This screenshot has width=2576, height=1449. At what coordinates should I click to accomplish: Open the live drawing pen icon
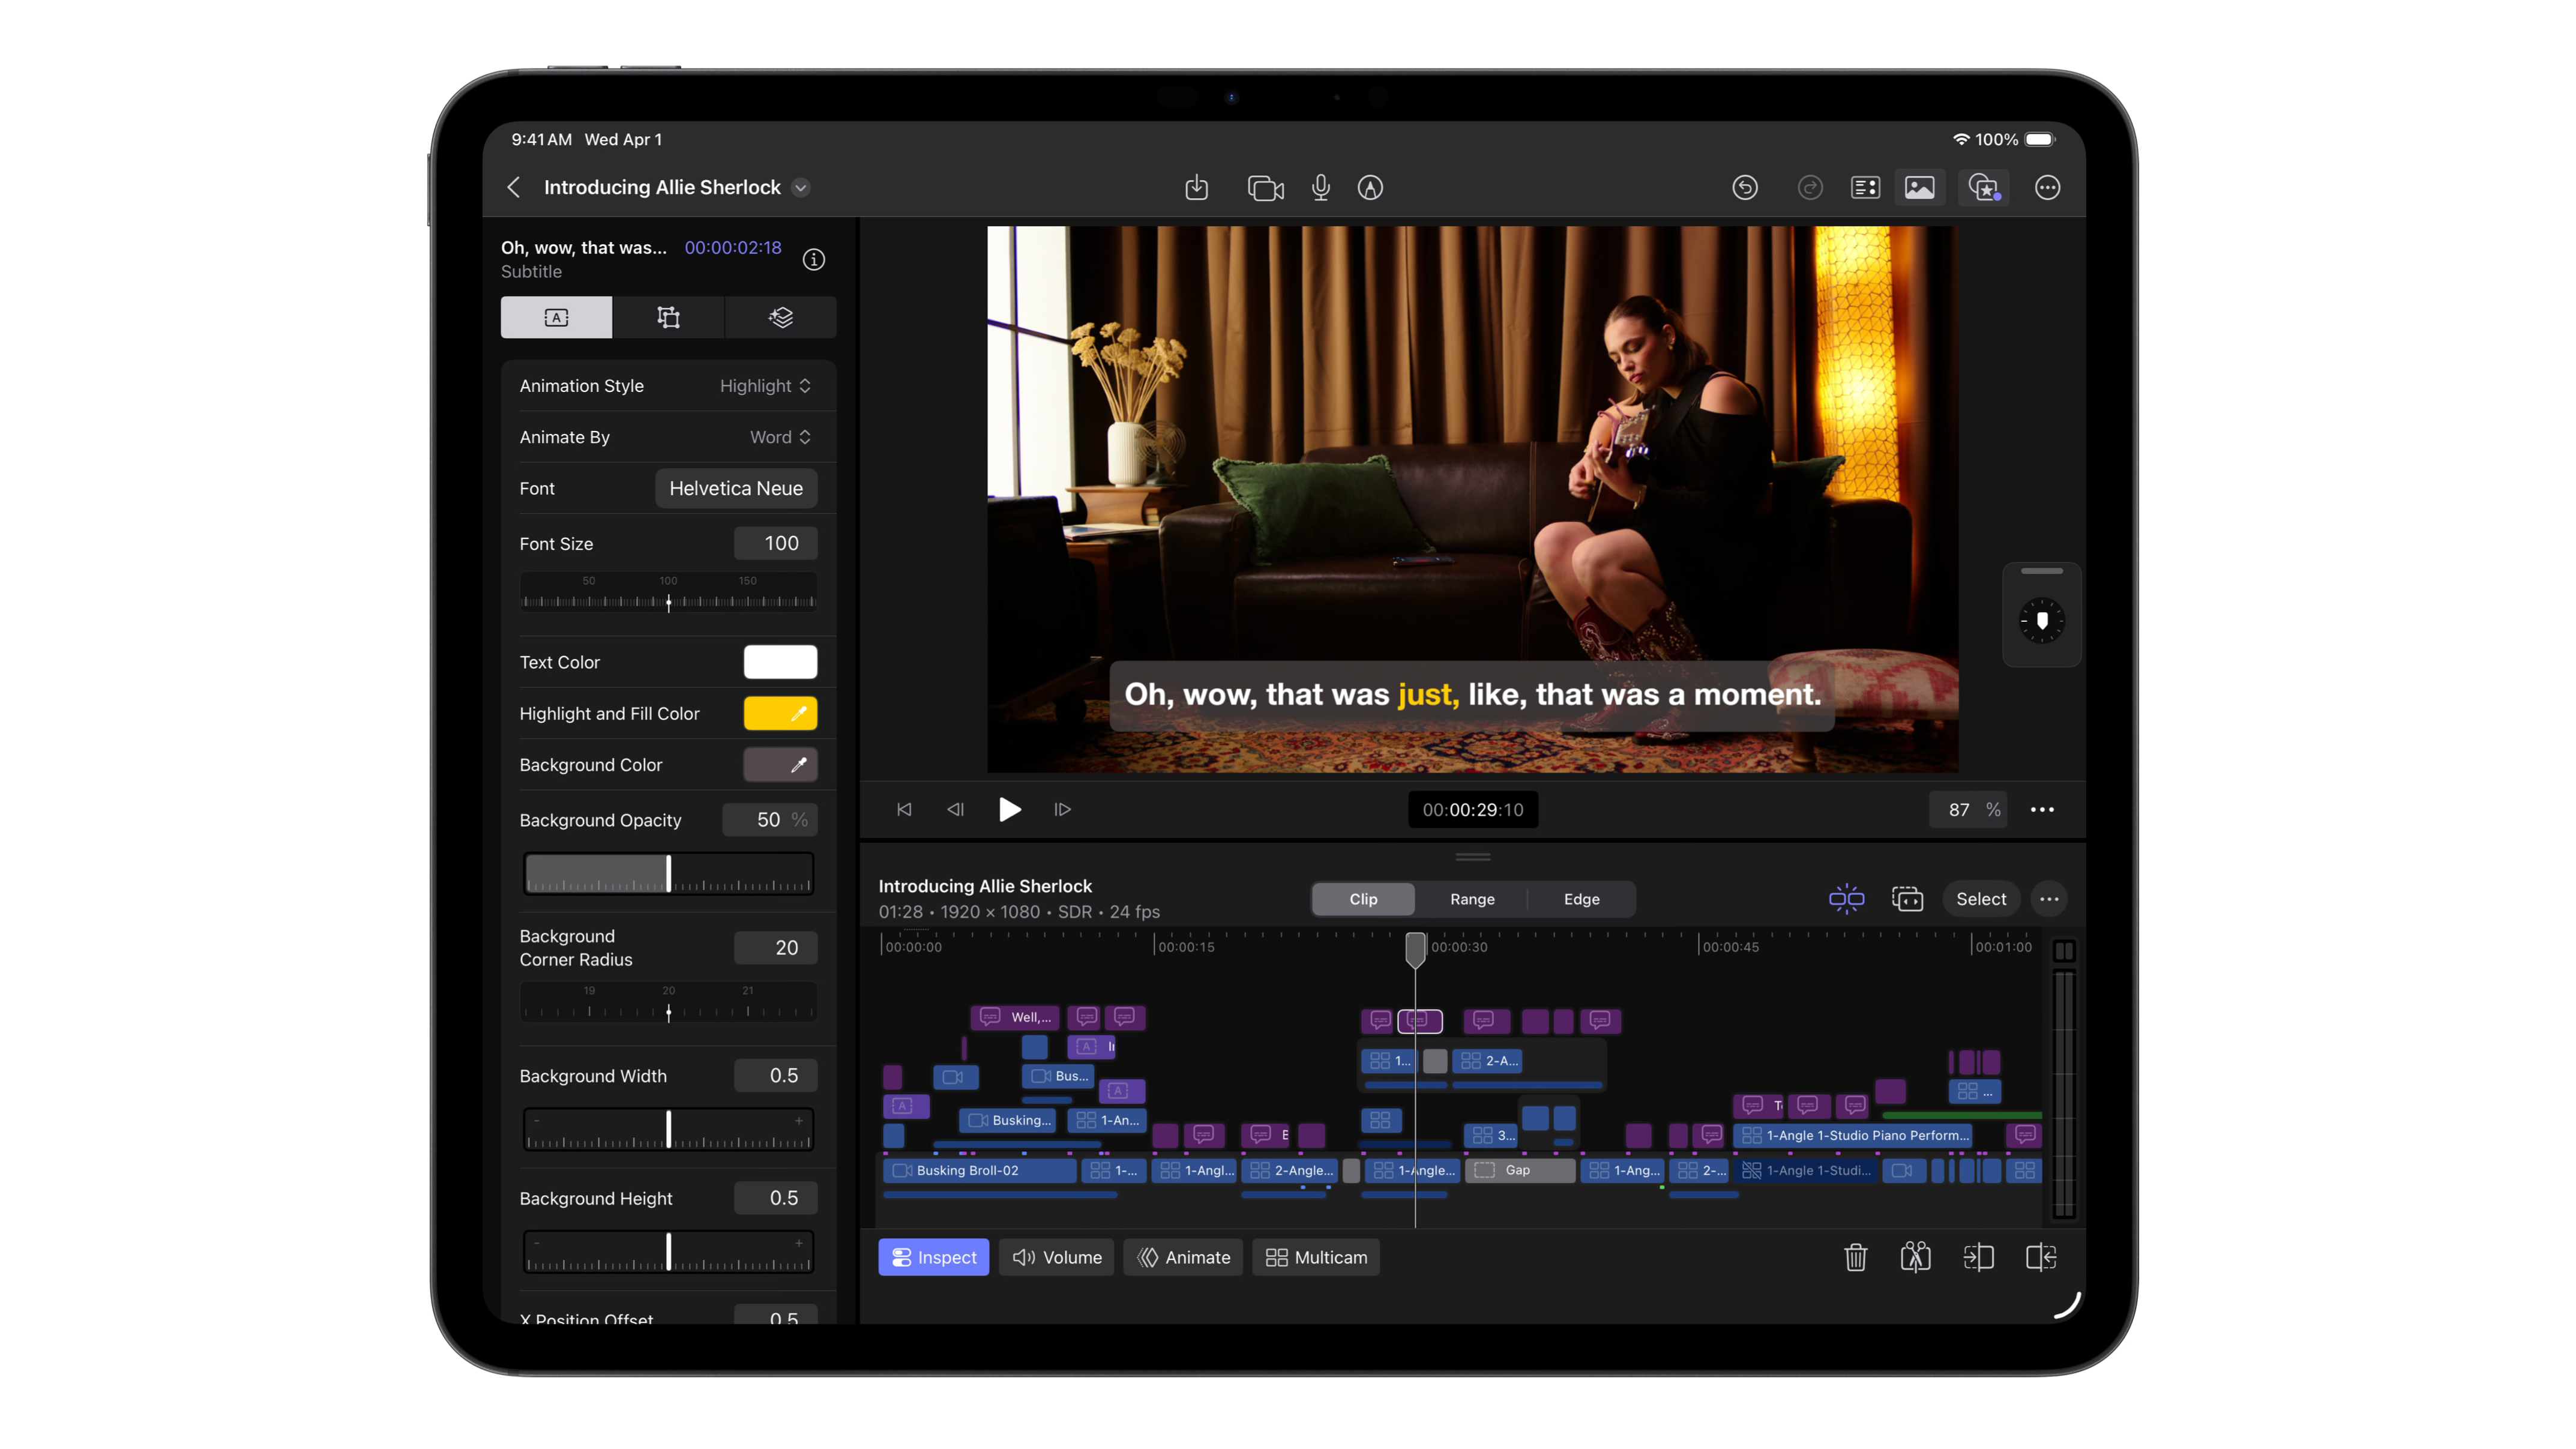pyautogui.click(x=1370, y=188)
